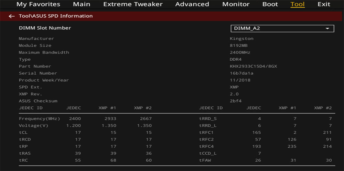
Task: Click the Manufacturer label
Action: pyautogui.click(x=36, y=39)
